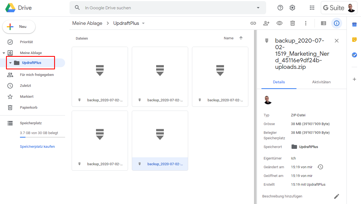Click the trash delete icon in the toolbar
This screenshot has width=361, height=204.
tap(293, 23)
